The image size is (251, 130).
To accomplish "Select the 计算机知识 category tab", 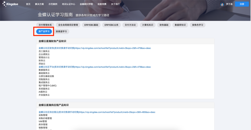I will click(x=148, y=25).
